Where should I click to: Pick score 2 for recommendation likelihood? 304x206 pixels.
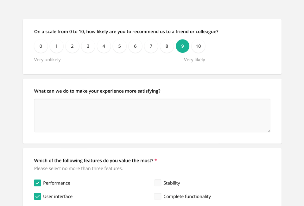pyautogui.click(x=72, y=46)
